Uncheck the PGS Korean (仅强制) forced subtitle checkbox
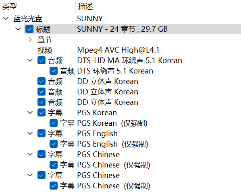241x192 pixels. (54, 123)
